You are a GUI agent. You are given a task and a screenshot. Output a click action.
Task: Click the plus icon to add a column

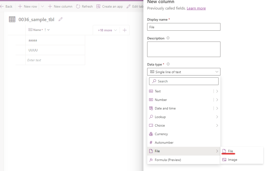coord(125,30)
